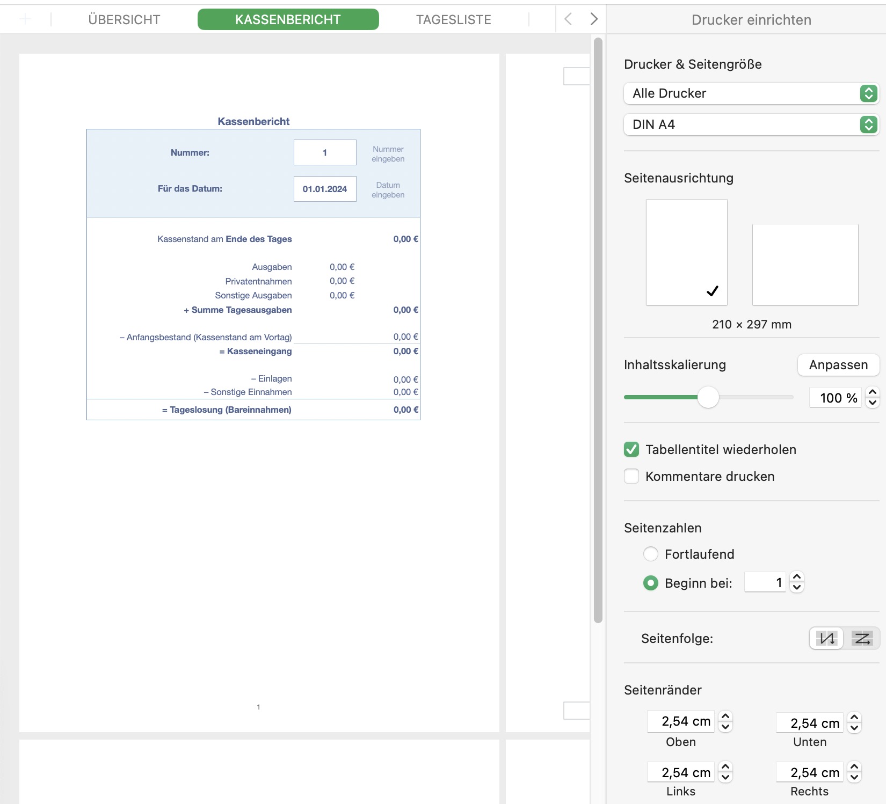886x804 pixels.
Task: Select top-to-bottom then right page order icon
Action: click(x=827, y=638)
